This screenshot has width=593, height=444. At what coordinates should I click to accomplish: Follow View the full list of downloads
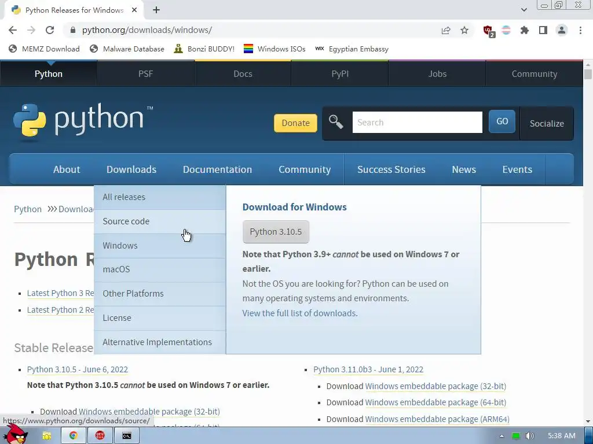(300, 313)
